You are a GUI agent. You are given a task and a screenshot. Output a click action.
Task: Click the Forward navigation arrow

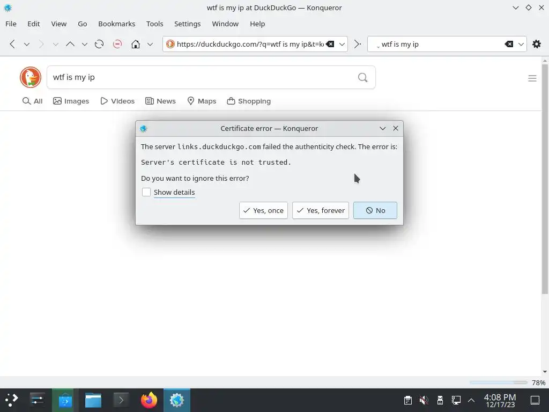pyautogui.click(x=41, y=44)
